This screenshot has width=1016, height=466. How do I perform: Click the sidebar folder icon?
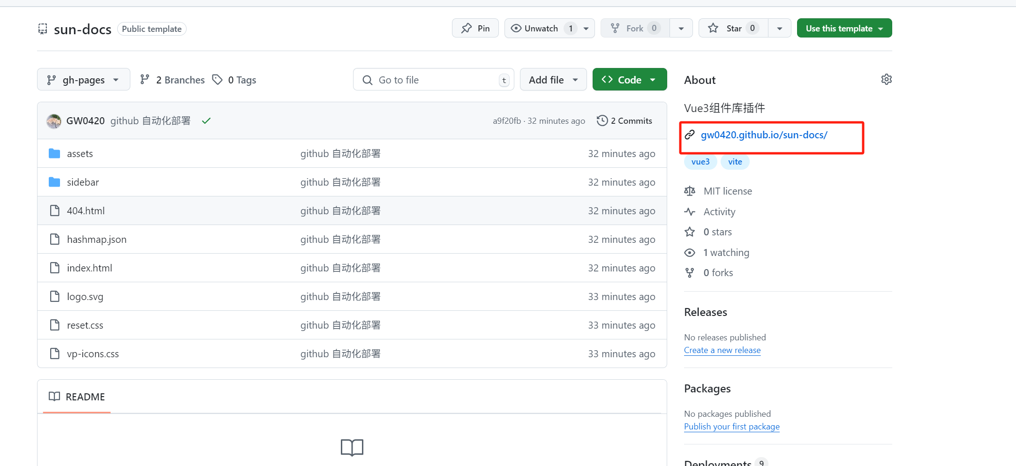click(x=54, y=182)
